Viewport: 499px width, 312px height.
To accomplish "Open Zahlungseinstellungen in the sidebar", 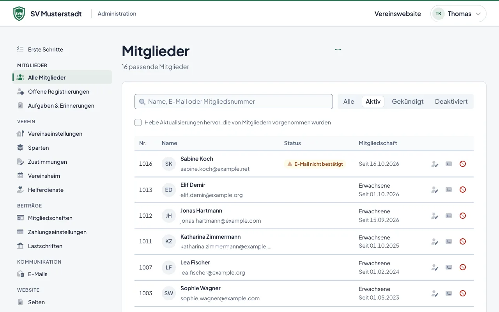I will tap(62, 232).
